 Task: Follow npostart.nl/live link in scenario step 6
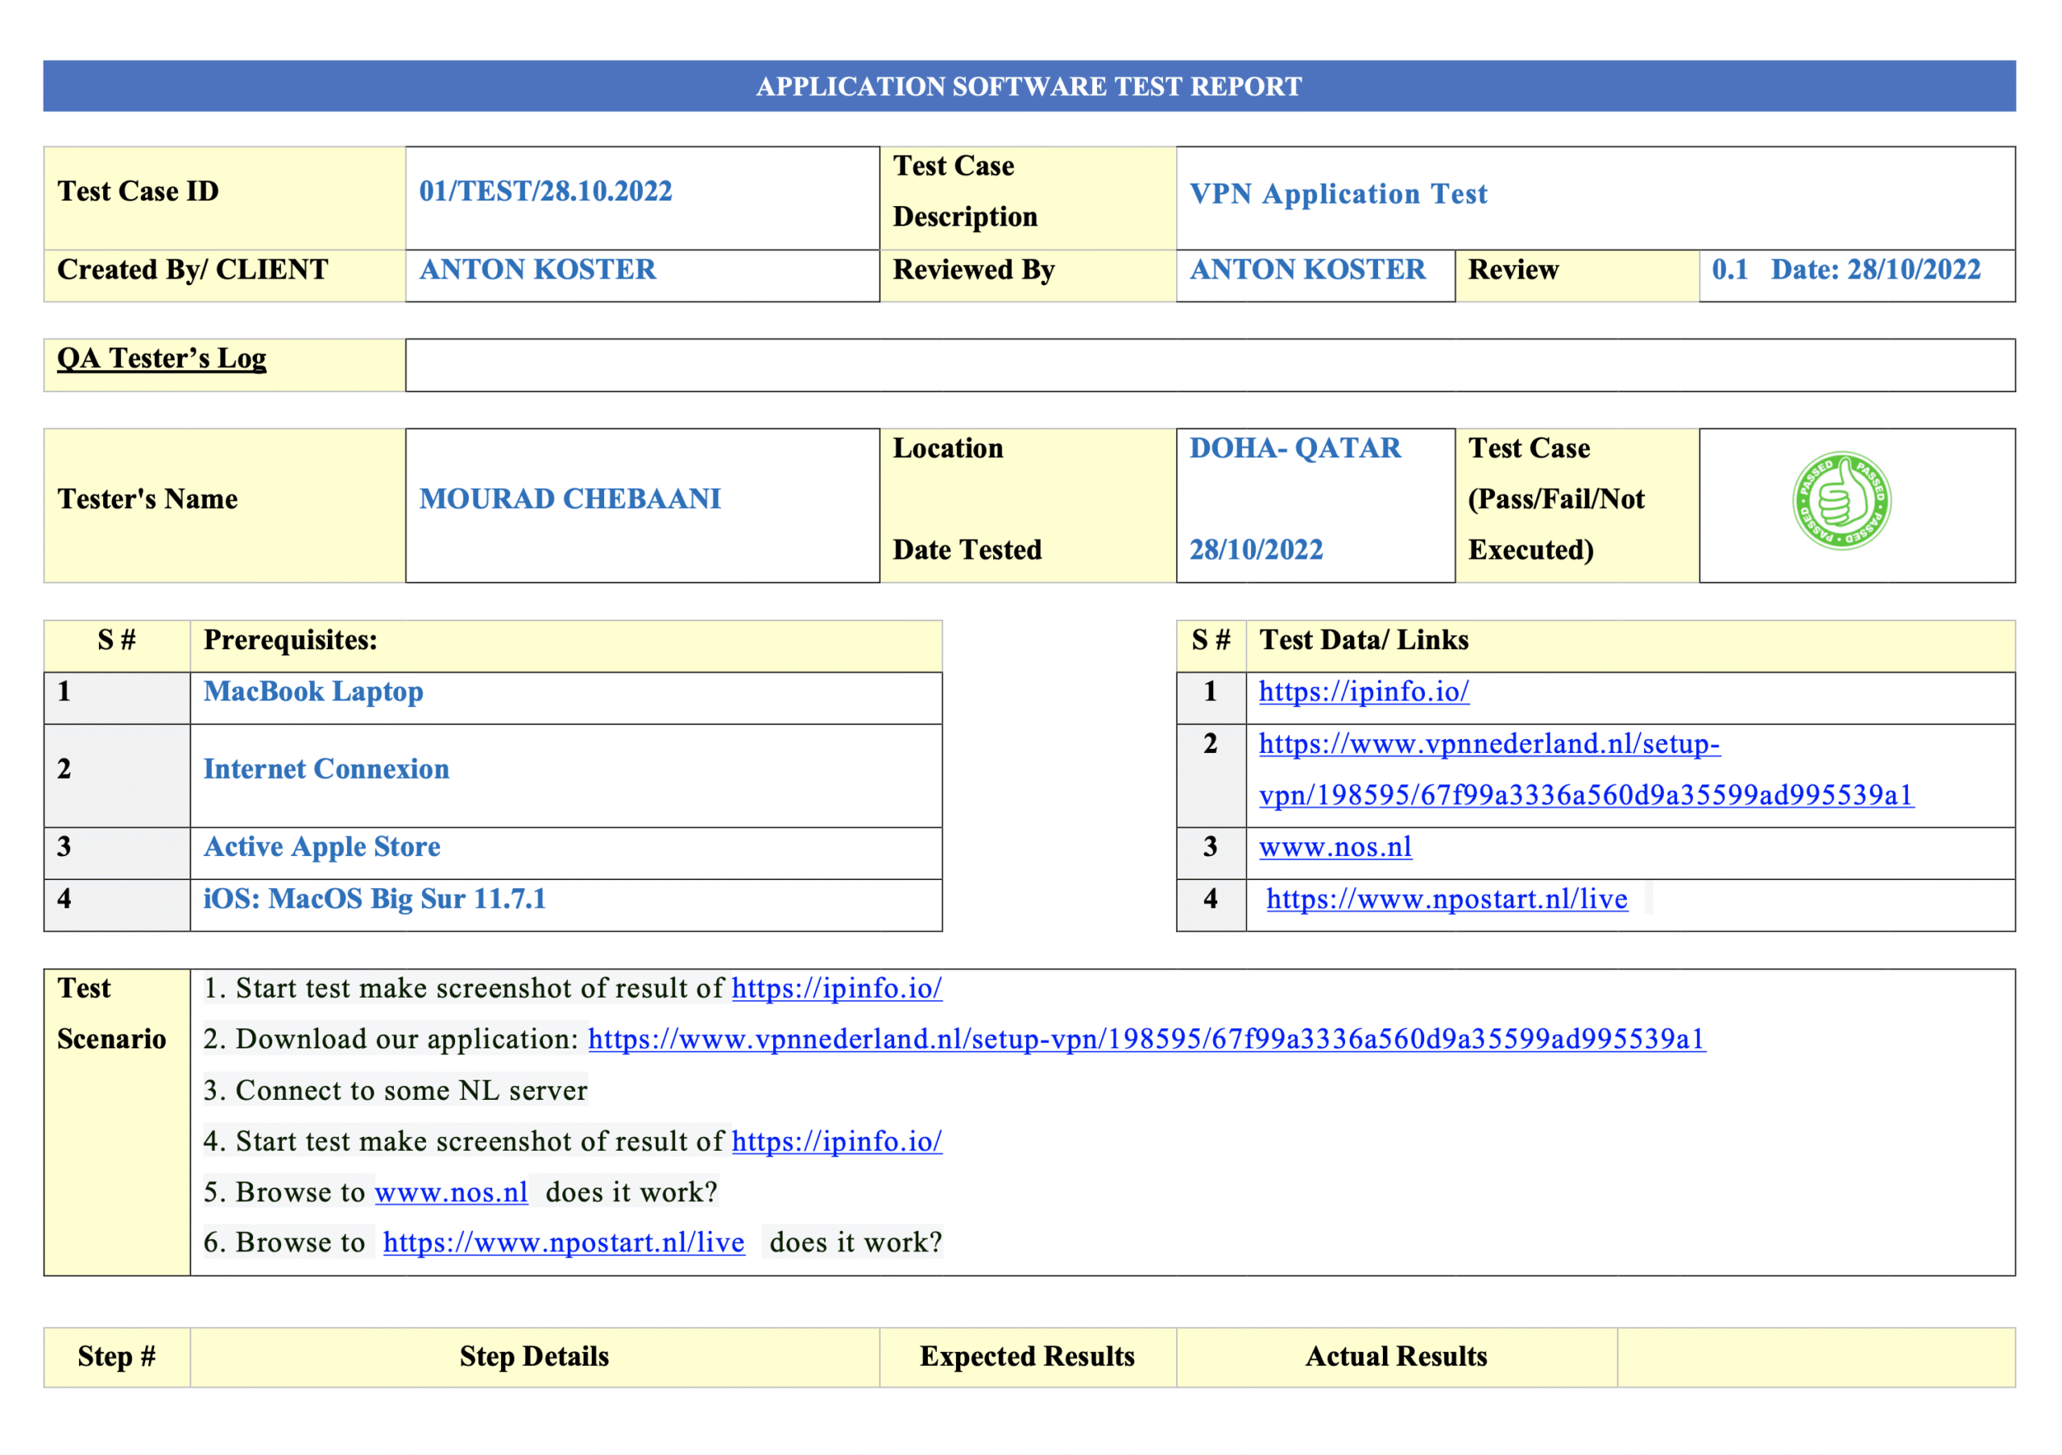(563, 1242)
